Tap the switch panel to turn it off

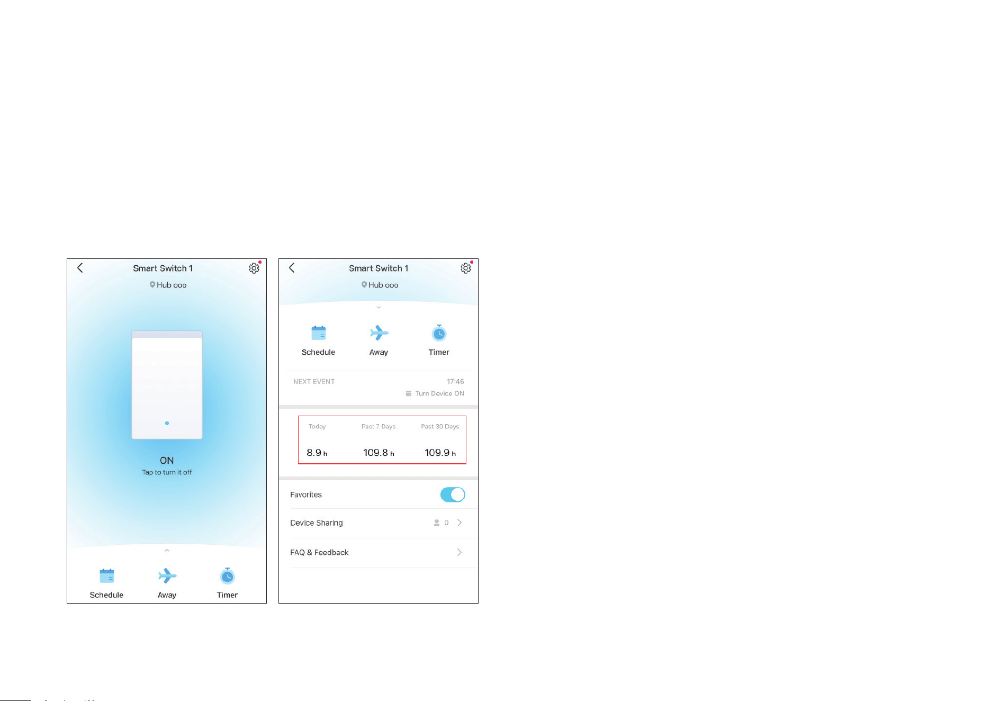(x=167, y=385)
